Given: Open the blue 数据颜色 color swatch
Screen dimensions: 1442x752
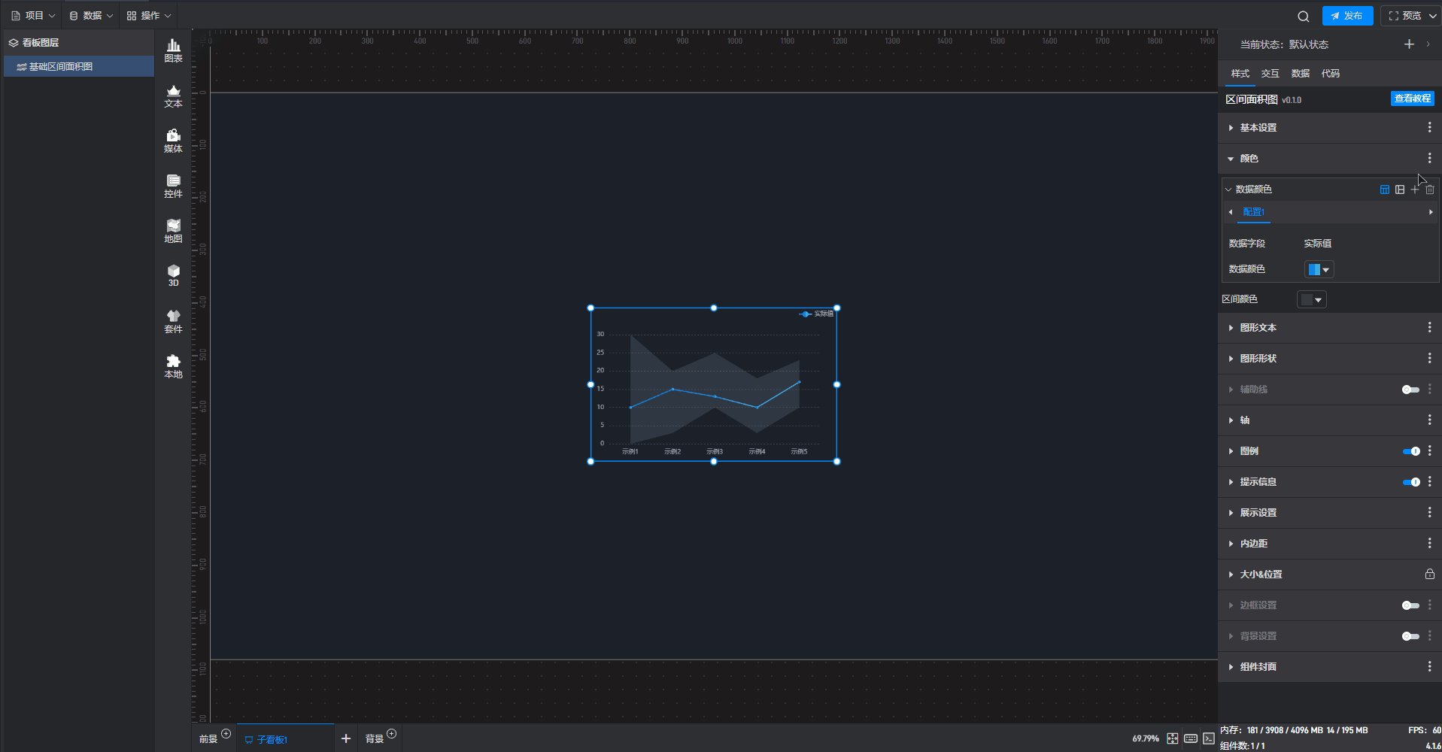Looking at the screenshot, I should tap(1319, 270).
